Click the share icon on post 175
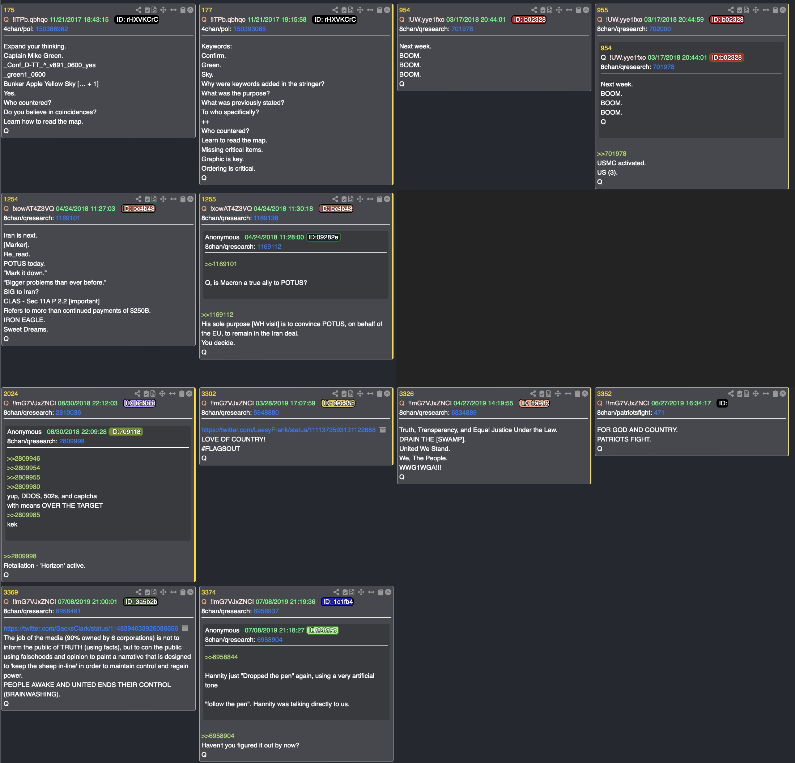The height and width of the screenshot is (763, 795). point(138,10)
